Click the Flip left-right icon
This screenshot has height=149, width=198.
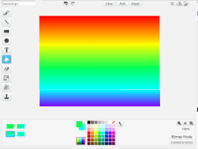point(179,4)
